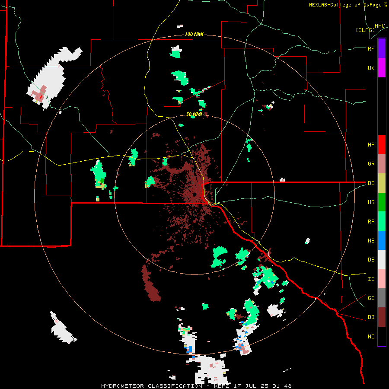
Task: Click the RF legend label
Action: click(x=371, y=48)
